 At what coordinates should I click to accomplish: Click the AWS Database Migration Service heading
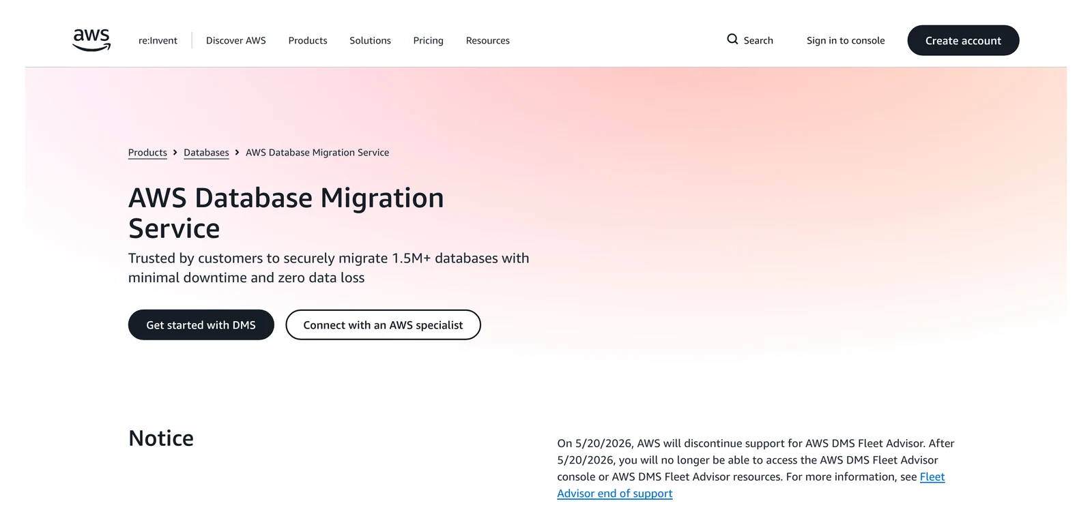tap(286, 213)
